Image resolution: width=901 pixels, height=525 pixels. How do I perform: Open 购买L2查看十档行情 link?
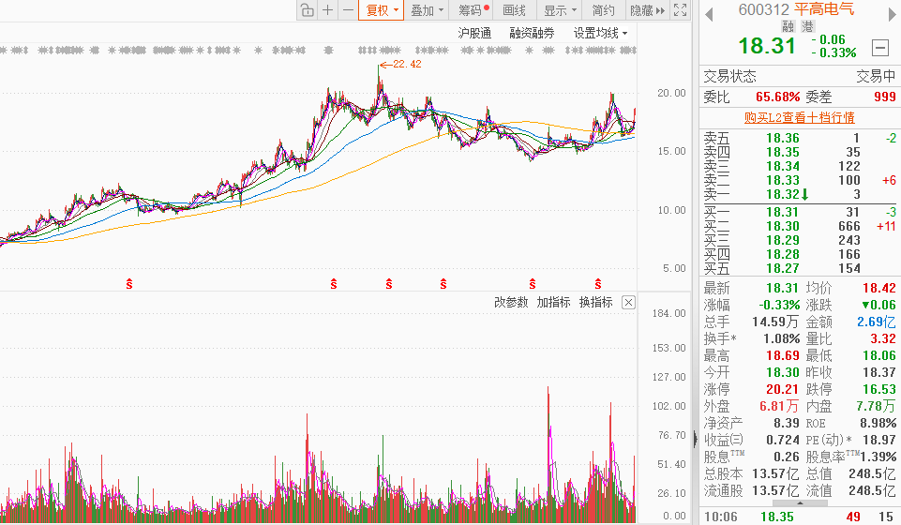800,118
